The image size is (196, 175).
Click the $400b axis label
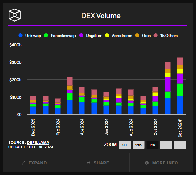pyautogui.click(x=16, y=45)
